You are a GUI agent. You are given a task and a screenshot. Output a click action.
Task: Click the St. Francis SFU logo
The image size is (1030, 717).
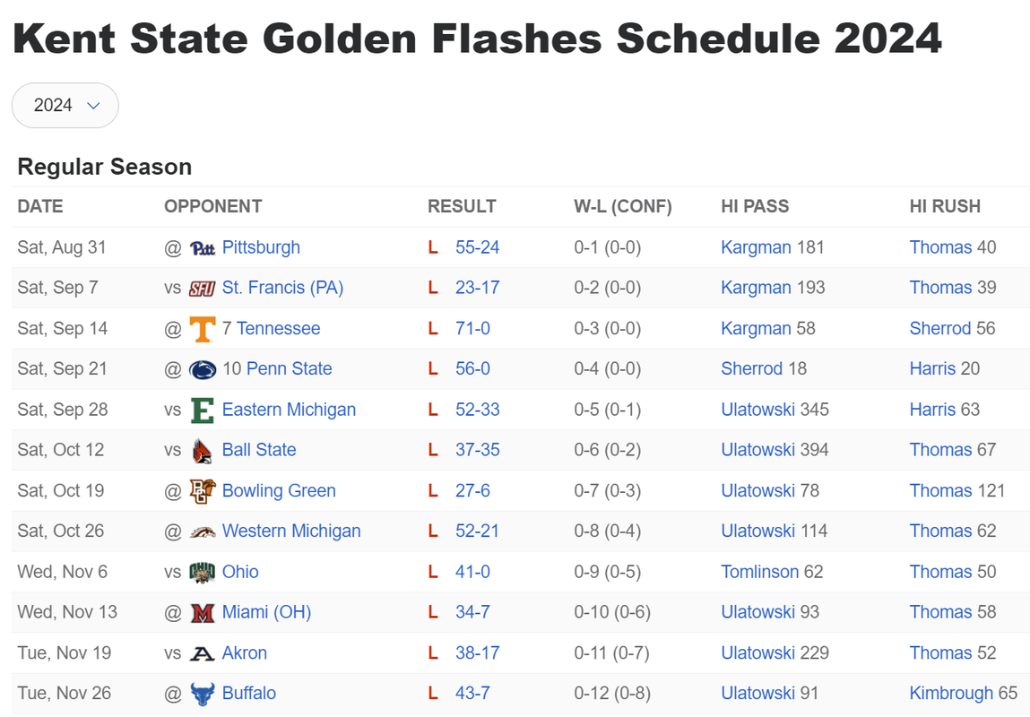(203, 289)
